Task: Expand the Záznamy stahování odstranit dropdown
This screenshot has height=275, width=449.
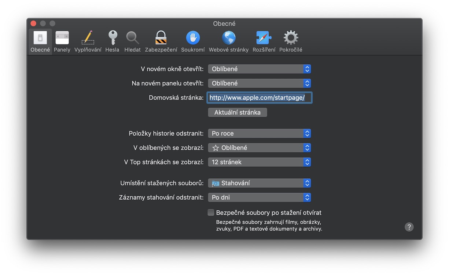Action: click(260, 197)
